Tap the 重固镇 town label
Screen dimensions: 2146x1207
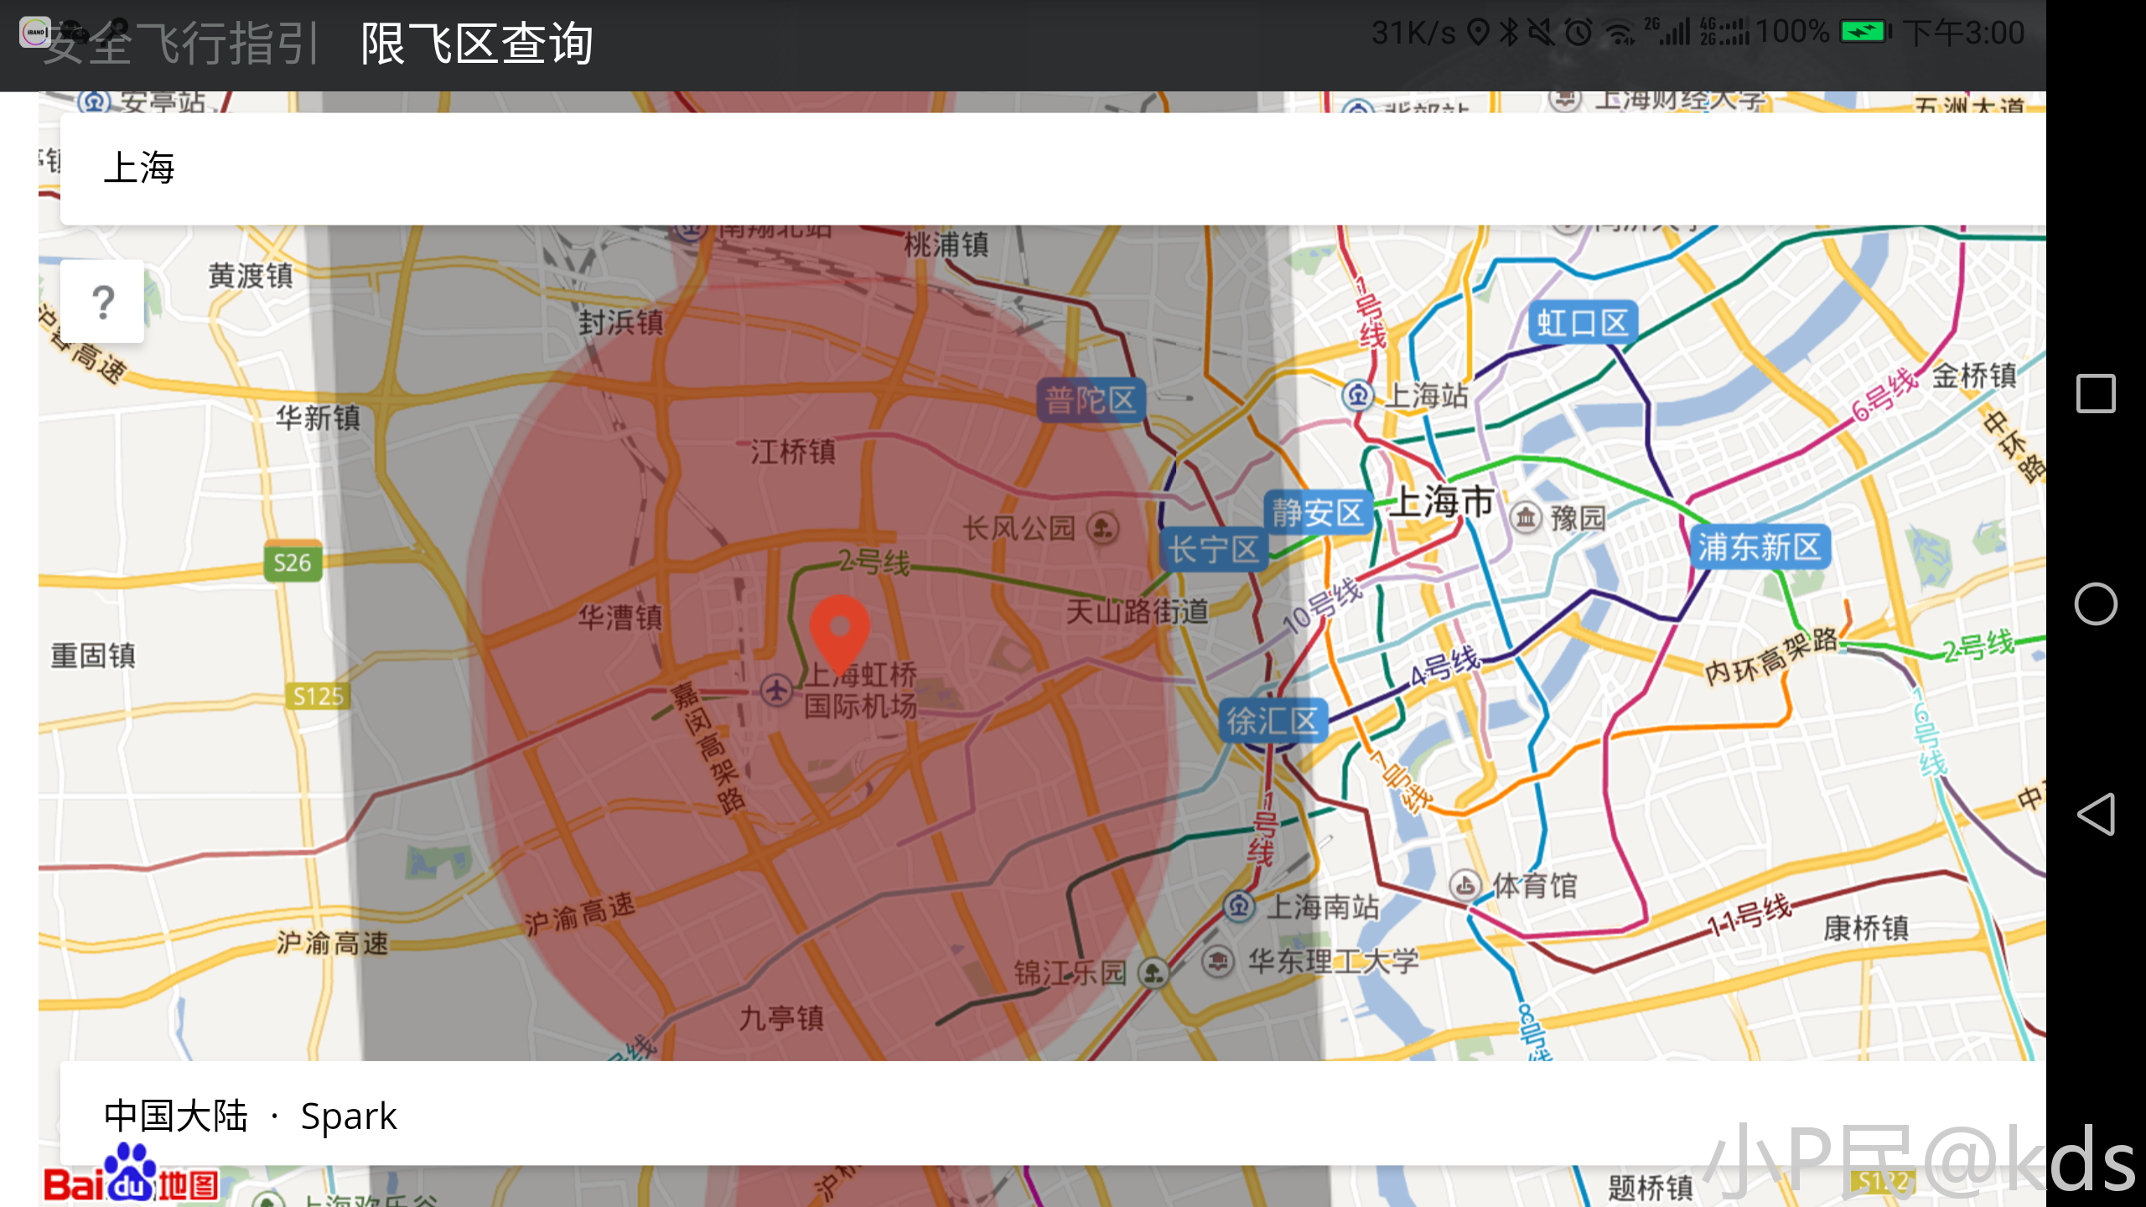tap(93, 655)
